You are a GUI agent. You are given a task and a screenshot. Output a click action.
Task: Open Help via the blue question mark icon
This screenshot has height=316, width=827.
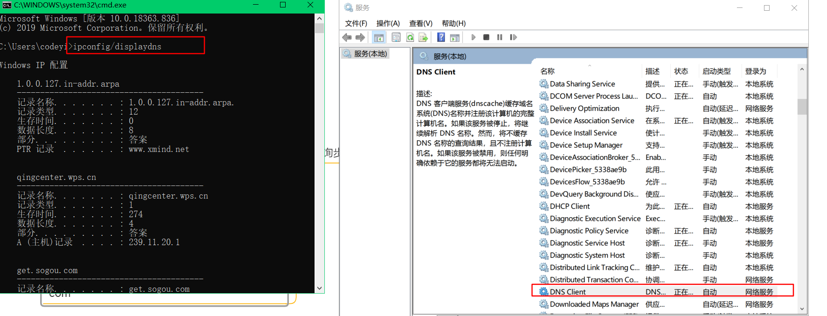441,37
